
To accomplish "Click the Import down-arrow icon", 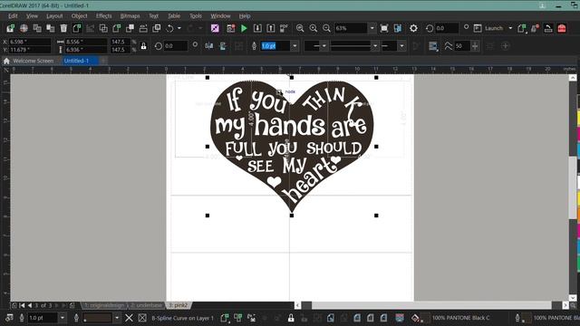I will click(x=257, y=28).
